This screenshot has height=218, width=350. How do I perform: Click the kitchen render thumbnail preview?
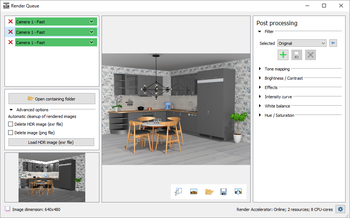(52, 177)
